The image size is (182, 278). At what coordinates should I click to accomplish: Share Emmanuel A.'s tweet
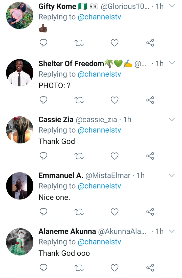[150, 212]
